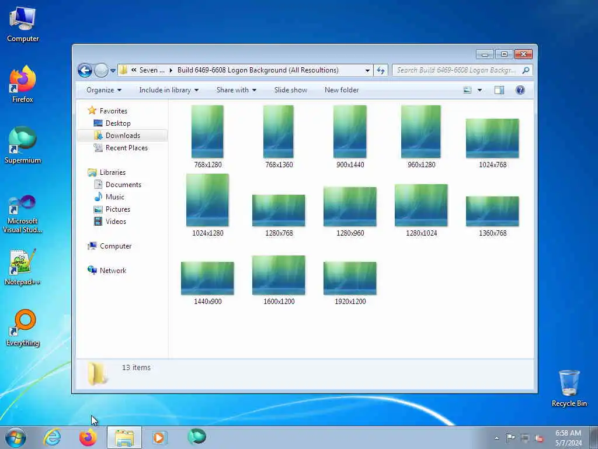
Task: Open Explorer help icon
Action: [x=520, y=90]
